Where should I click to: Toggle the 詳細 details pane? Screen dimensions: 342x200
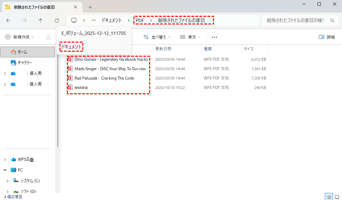(x=327, y=37)
